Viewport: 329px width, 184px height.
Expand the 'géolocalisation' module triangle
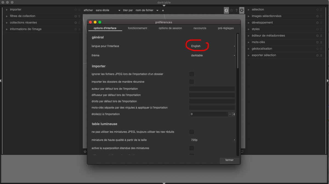pyautogui.click(x=249, y=49)
